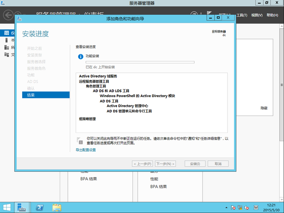The image size is (284, 213).
Task: Click the Action Center flag tray icon
Action: 233,208
